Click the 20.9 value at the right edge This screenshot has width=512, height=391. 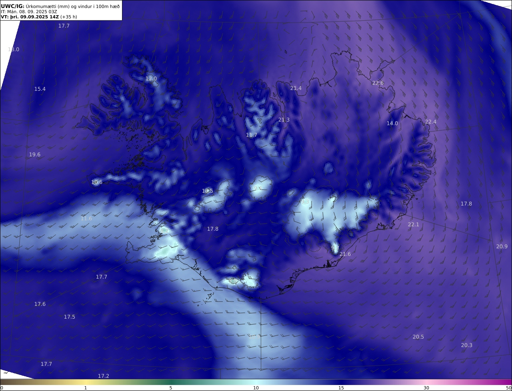(502, 247)
